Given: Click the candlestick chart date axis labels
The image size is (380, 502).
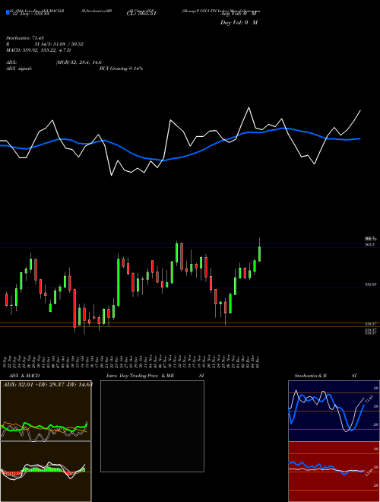Looking at the screenshot, I should coord(132,362).
